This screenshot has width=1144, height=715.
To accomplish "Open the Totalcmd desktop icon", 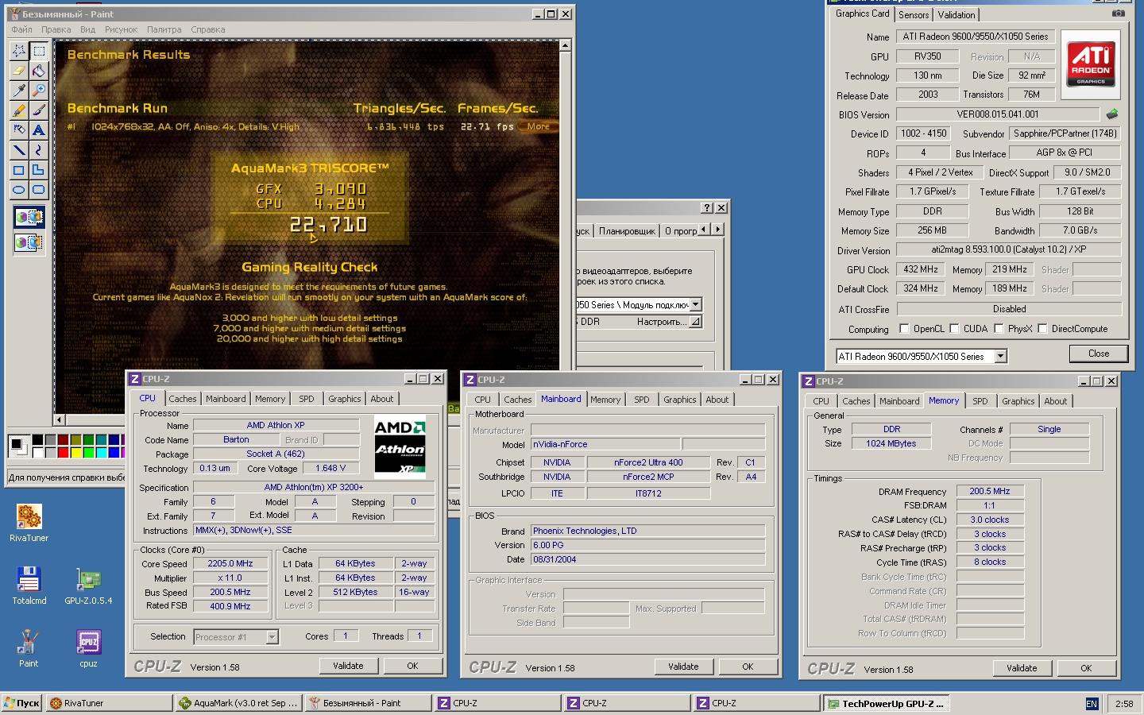I will [x=29, y=586].
